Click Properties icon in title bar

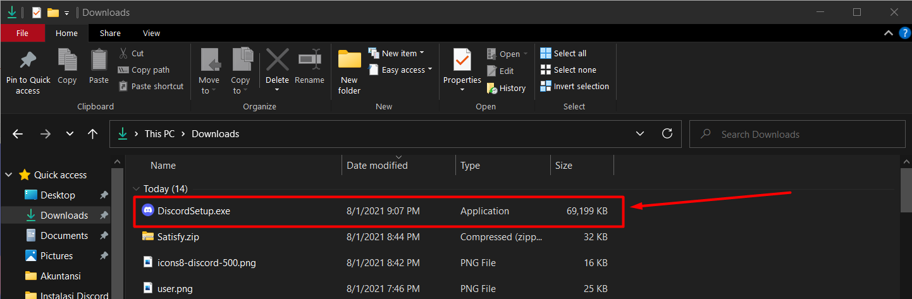36,12
